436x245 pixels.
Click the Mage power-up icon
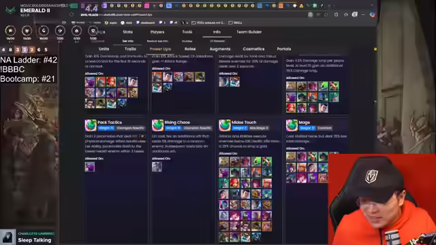[292, 125]
